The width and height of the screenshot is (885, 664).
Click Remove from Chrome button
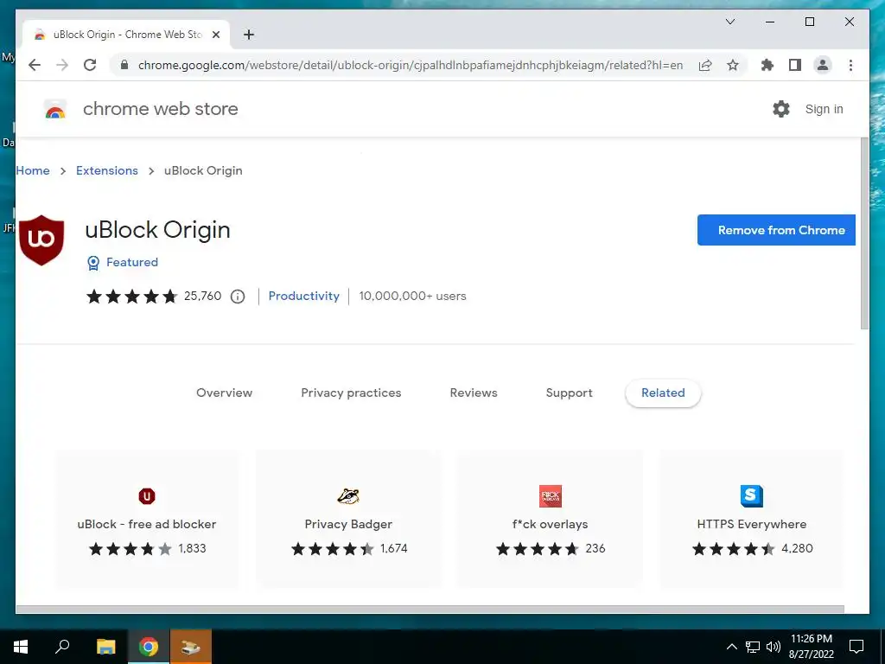click(776, 230)
